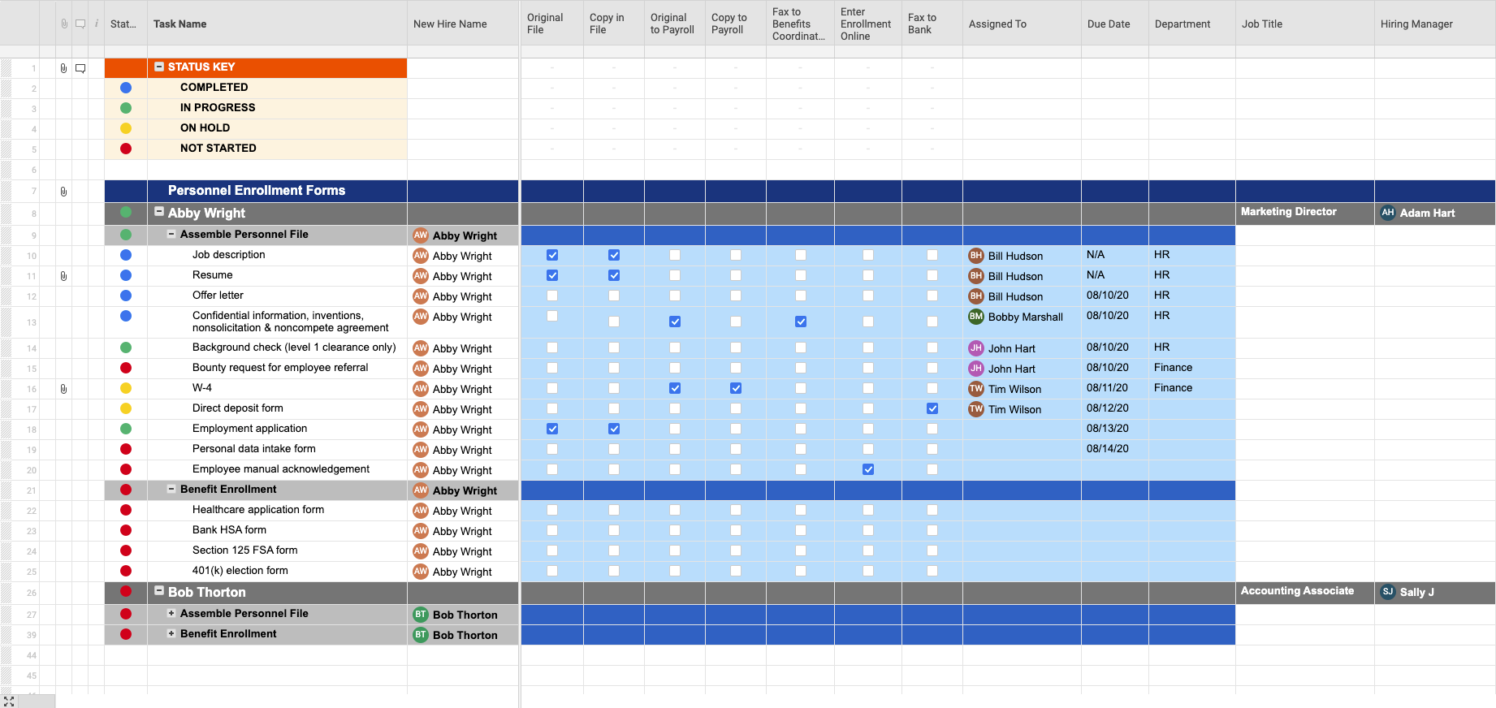The width and height of the screenshot is (1496, 708).
Task: Check Original File for the Offer letter row
Action: point(552,296)
